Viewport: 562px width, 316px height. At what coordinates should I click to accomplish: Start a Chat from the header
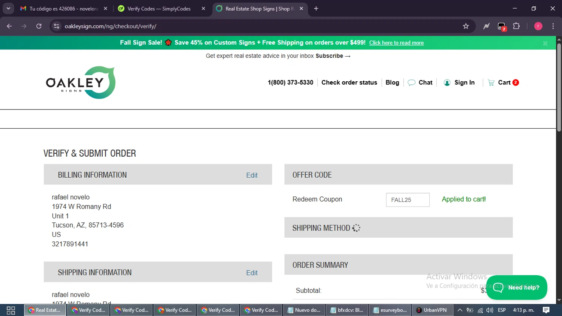(x=420, y=82)
